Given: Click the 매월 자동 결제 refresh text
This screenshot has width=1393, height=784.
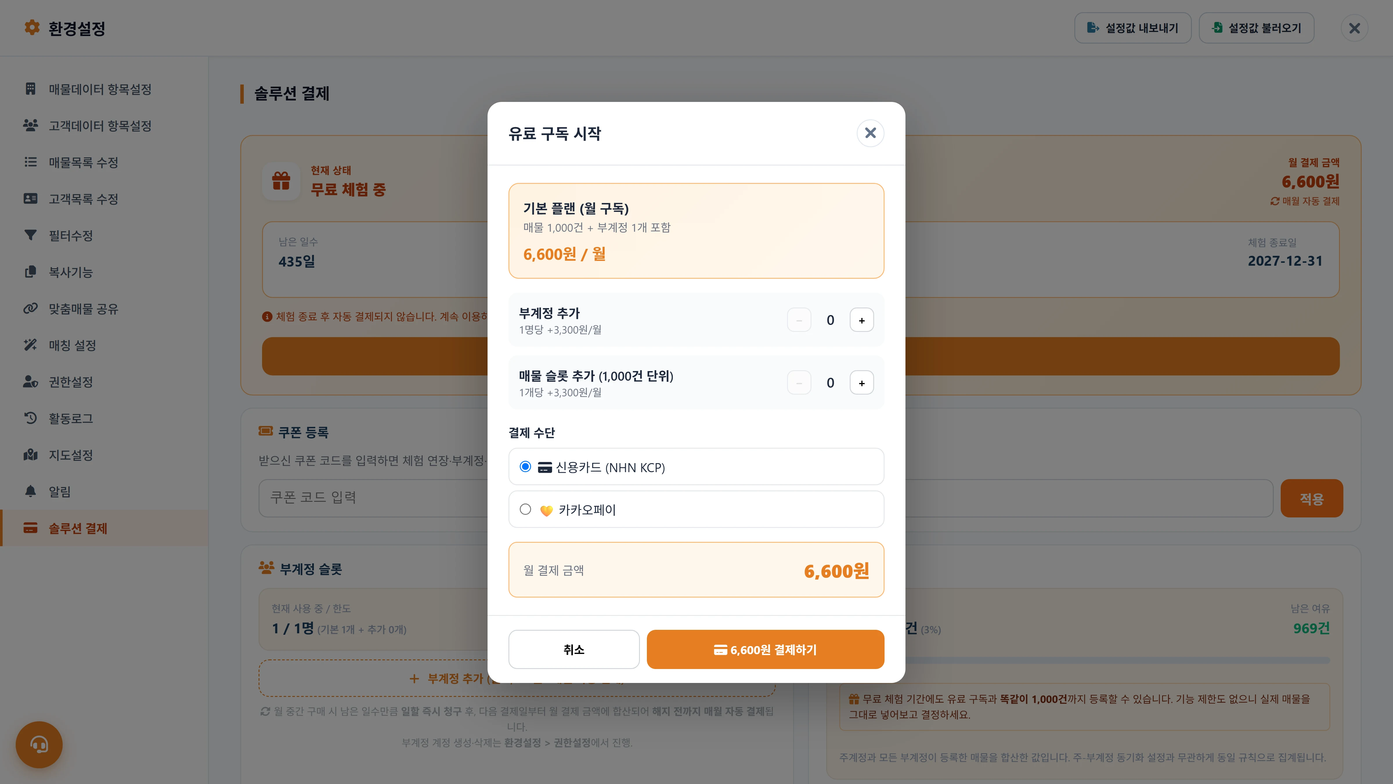Looking at the screenshot, I should (x=1304, y=201).
